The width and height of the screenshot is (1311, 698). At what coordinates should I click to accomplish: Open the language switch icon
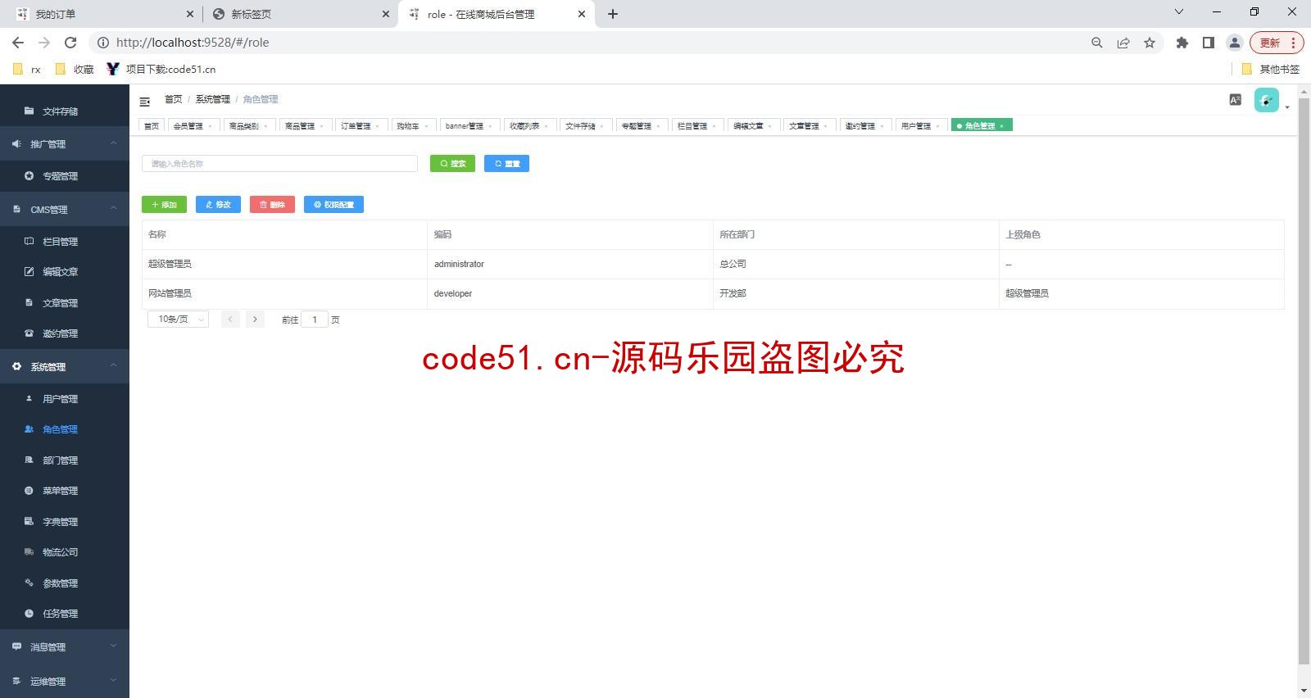(1236, 100)
